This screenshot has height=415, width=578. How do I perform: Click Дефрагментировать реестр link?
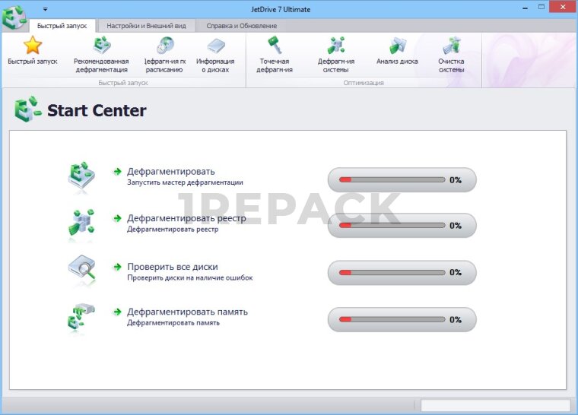pos(187,218)
